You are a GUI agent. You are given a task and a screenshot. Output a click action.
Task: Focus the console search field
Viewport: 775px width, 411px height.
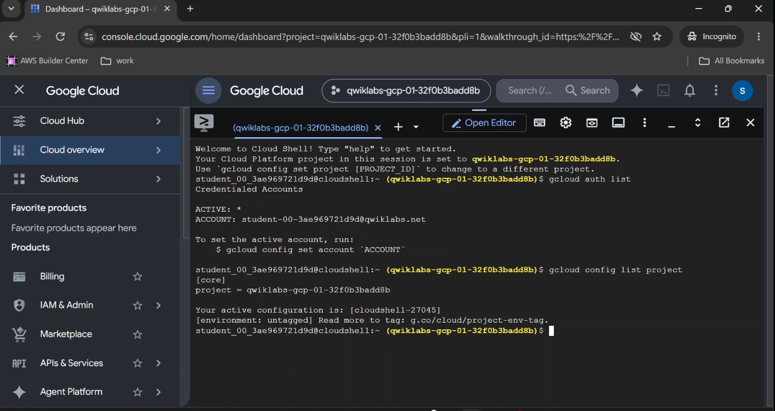pos(529,90)
